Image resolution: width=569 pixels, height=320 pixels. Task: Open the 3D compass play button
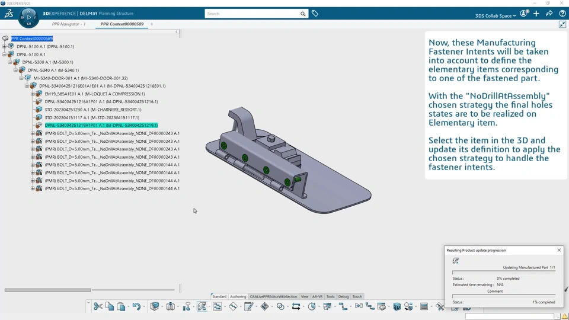click(28, 17)
